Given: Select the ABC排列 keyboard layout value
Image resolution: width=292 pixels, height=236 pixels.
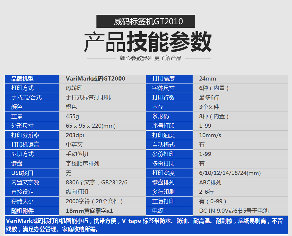Looking at the screenshot, I should pyautogui.click(x=210, y=183).
